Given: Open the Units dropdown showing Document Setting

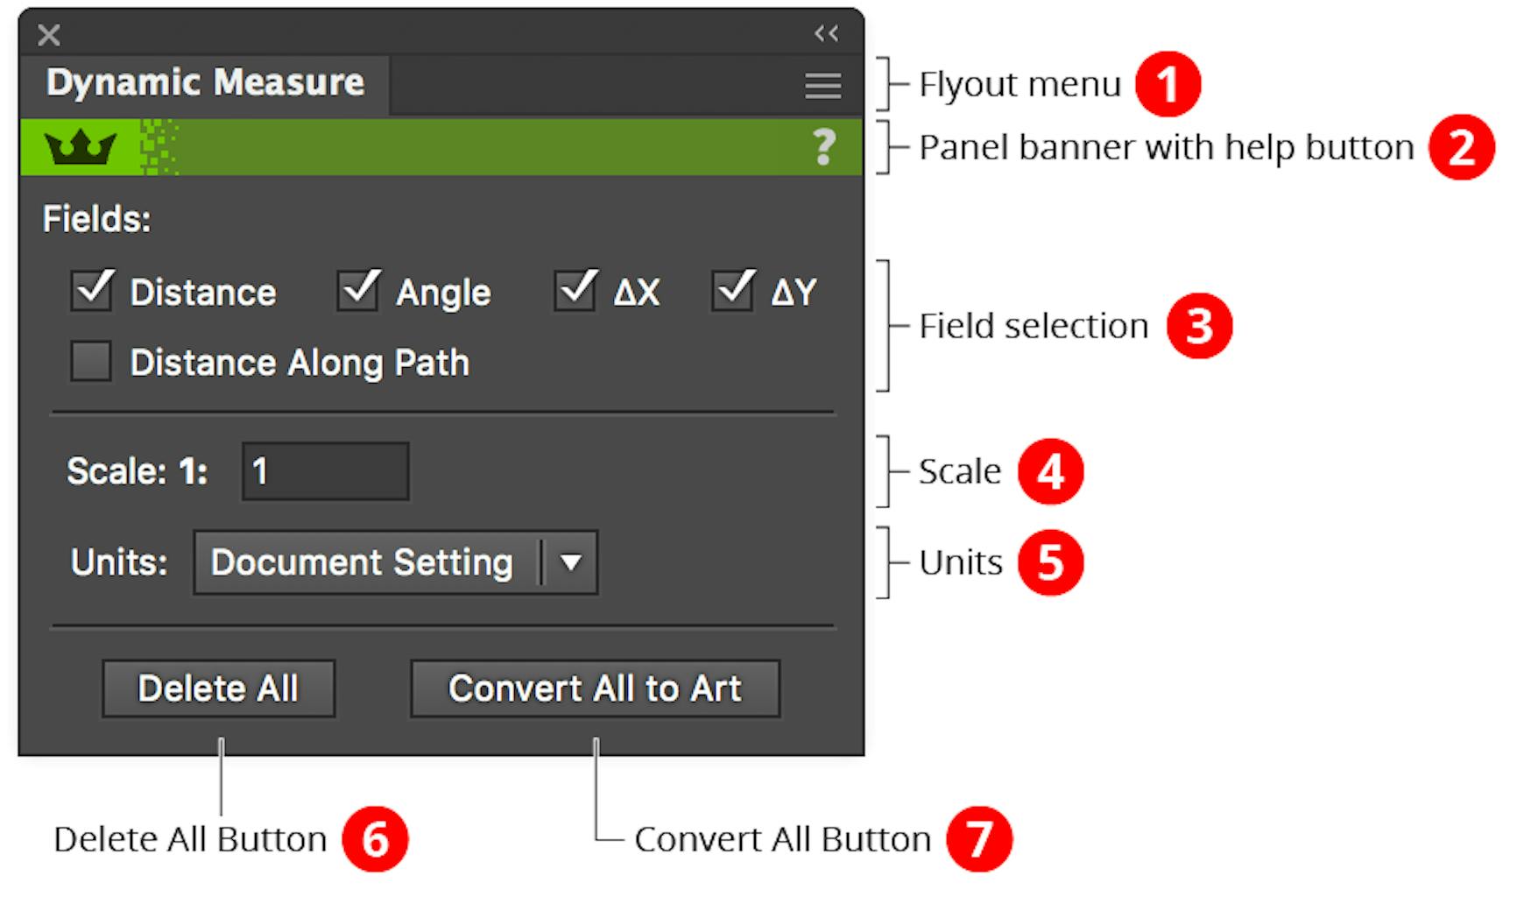Looking at the screenshot, I should (368, 563).
